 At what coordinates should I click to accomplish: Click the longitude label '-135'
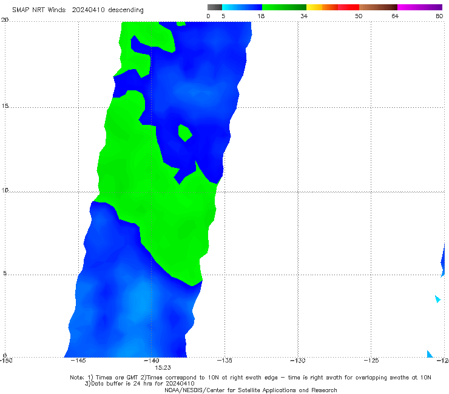(x=224, y=361)
